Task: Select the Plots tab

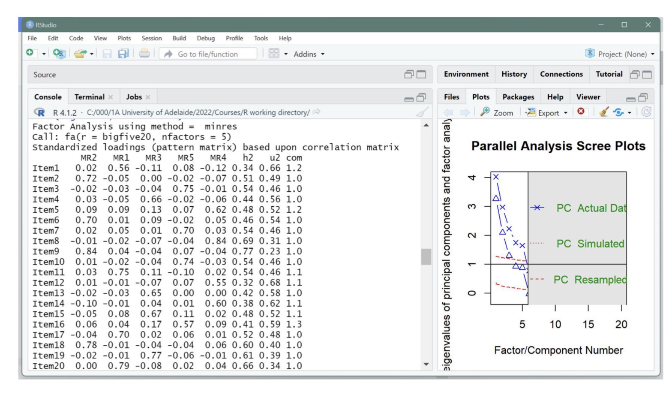Action: tap(481, 97)
